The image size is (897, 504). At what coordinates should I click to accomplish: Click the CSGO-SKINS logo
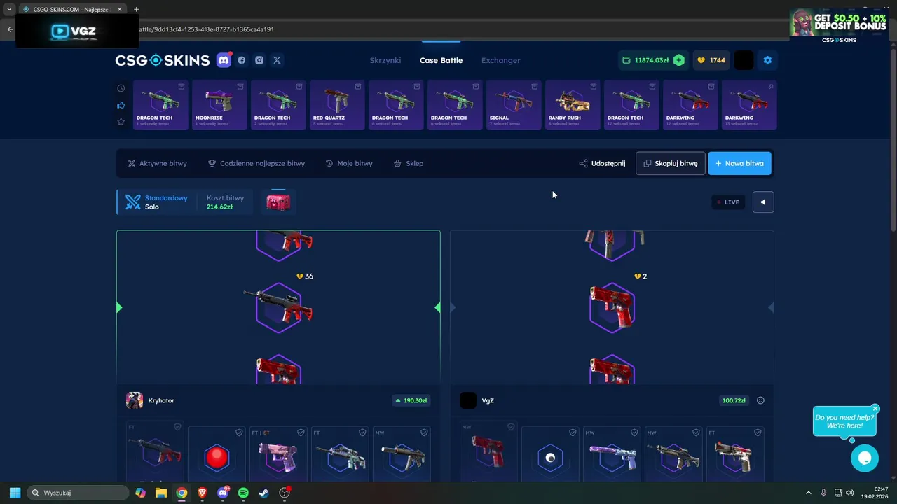pyautogui.click(x=163, y=60)
